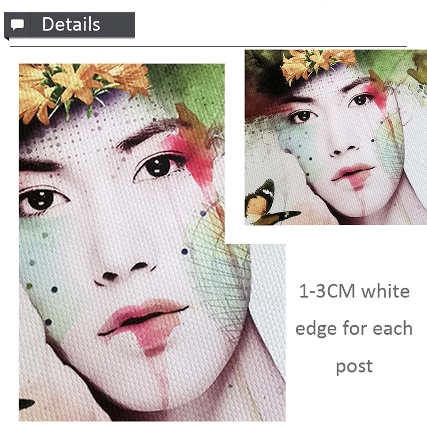
Task: Click the horizontal divider line under Details
Action: coord(209,46)
